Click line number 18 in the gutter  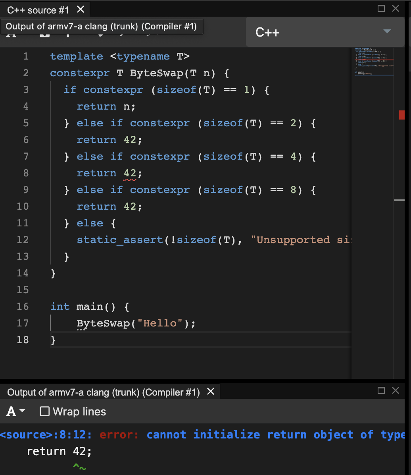pyautogui.click(x=23, y=340)
